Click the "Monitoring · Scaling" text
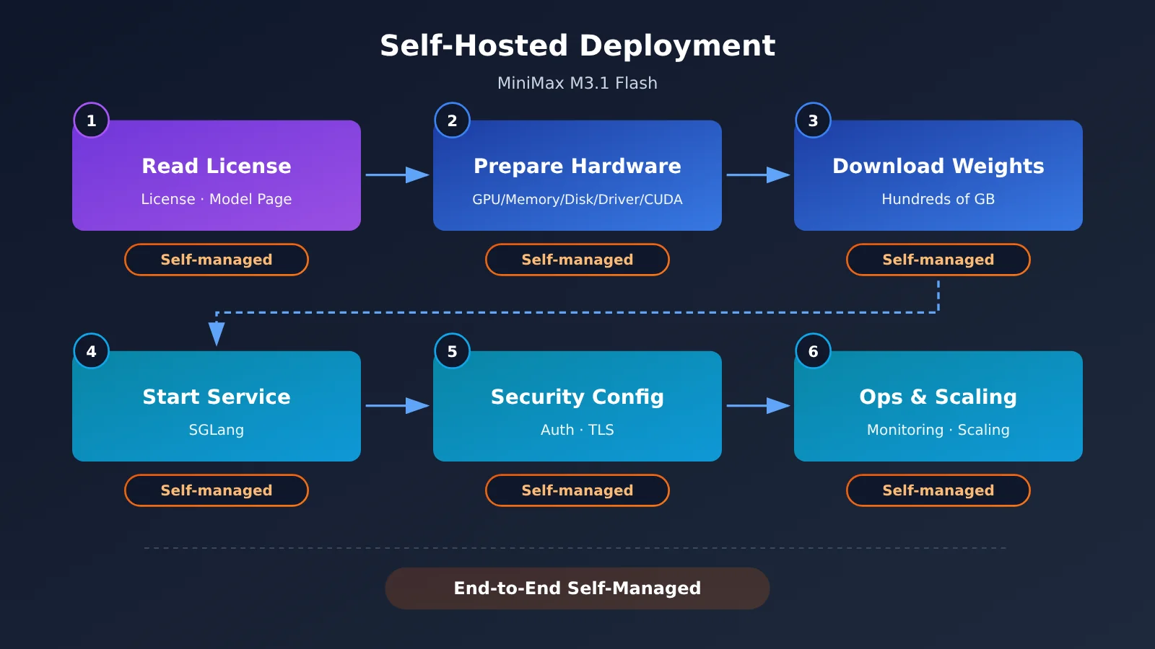The width and height of the screenshot is (1155, 649). pos(938,430)
